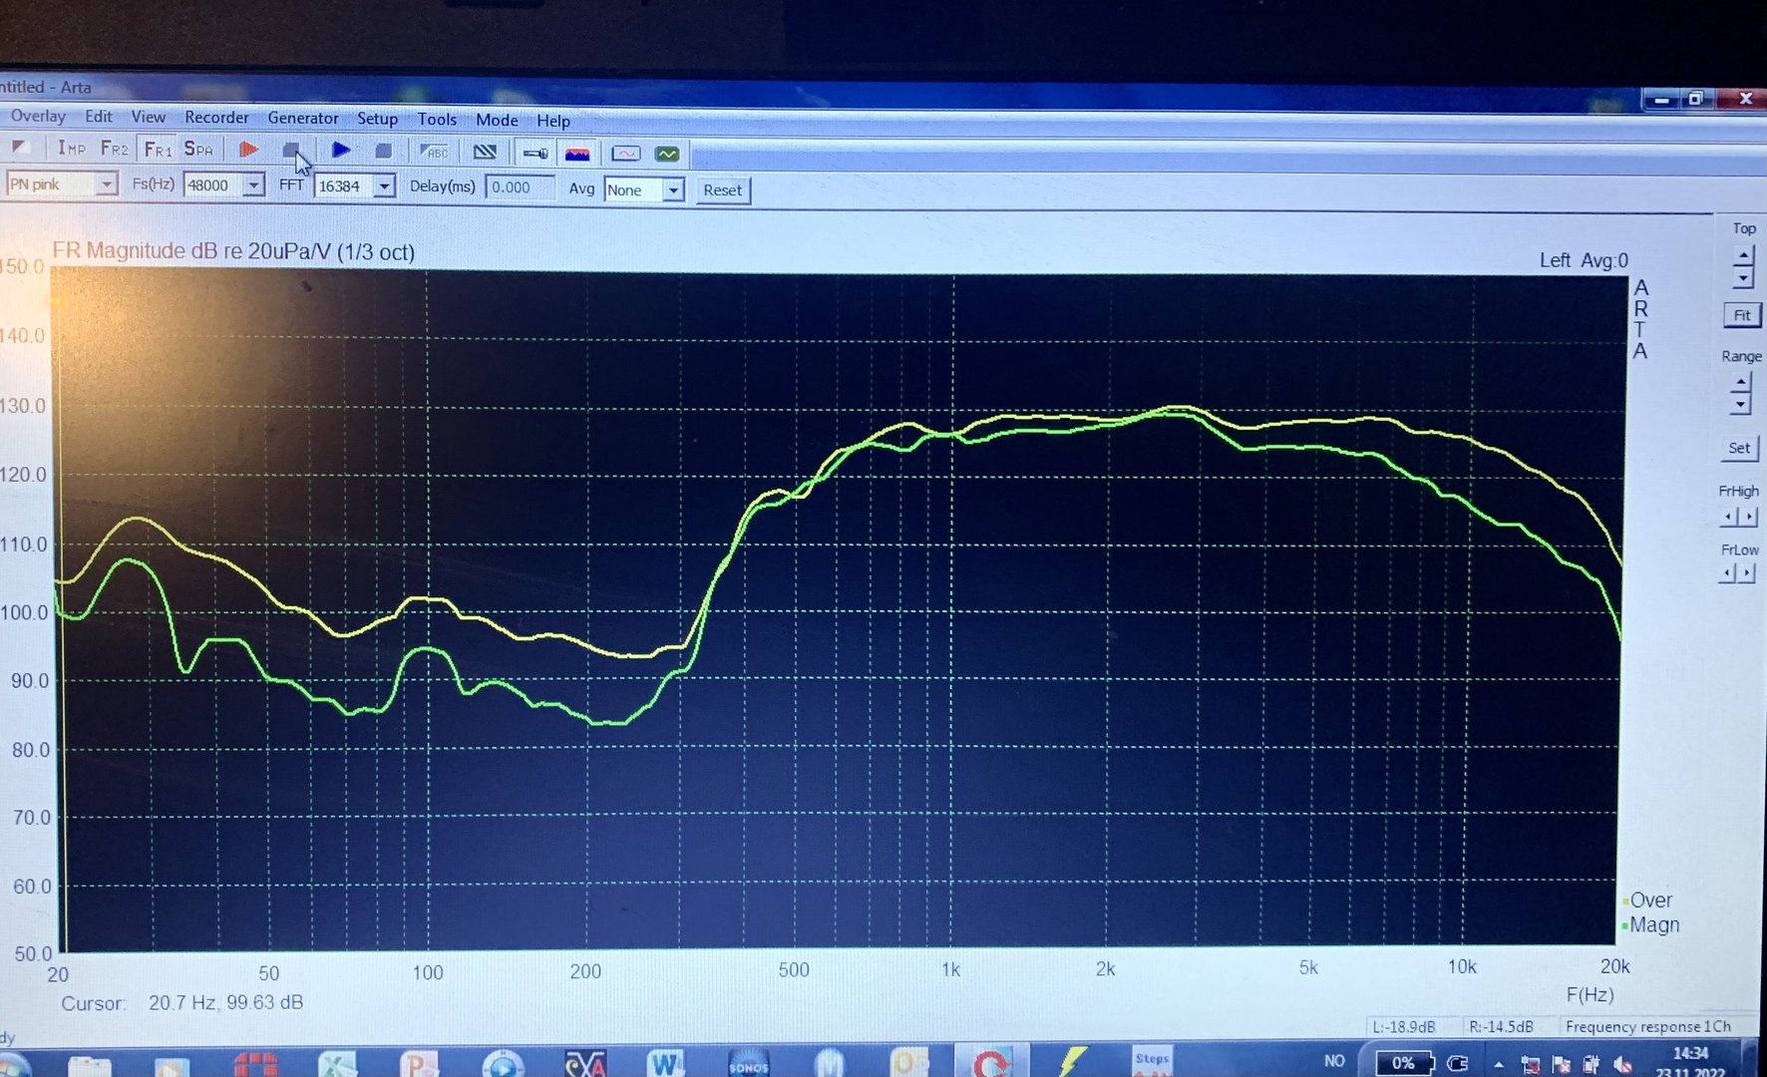Open Word from the taskbar

(x=664, y=1063)
